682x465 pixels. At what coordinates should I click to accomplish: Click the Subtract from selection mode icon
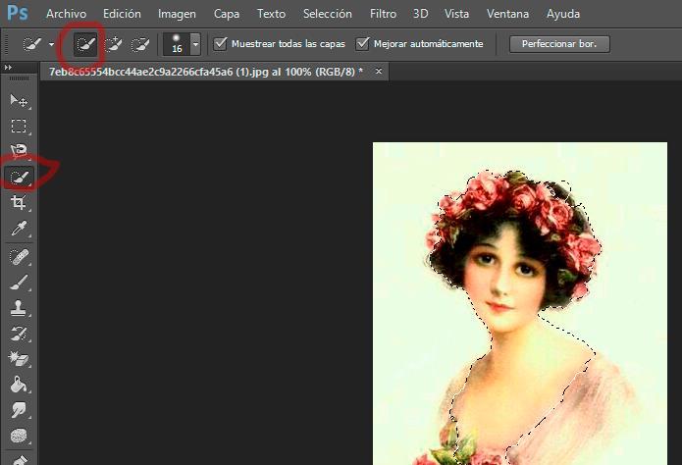click(x=140, y=44)
